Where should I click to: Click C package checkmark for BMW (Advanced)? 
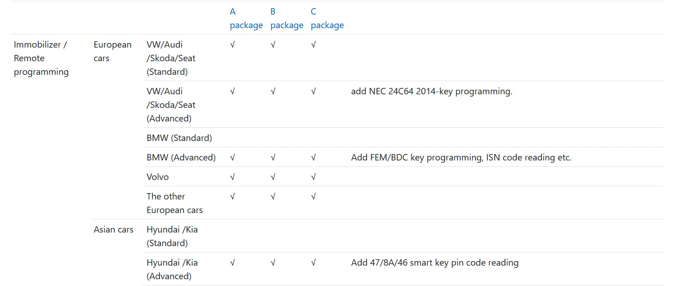tap(313, 158)
